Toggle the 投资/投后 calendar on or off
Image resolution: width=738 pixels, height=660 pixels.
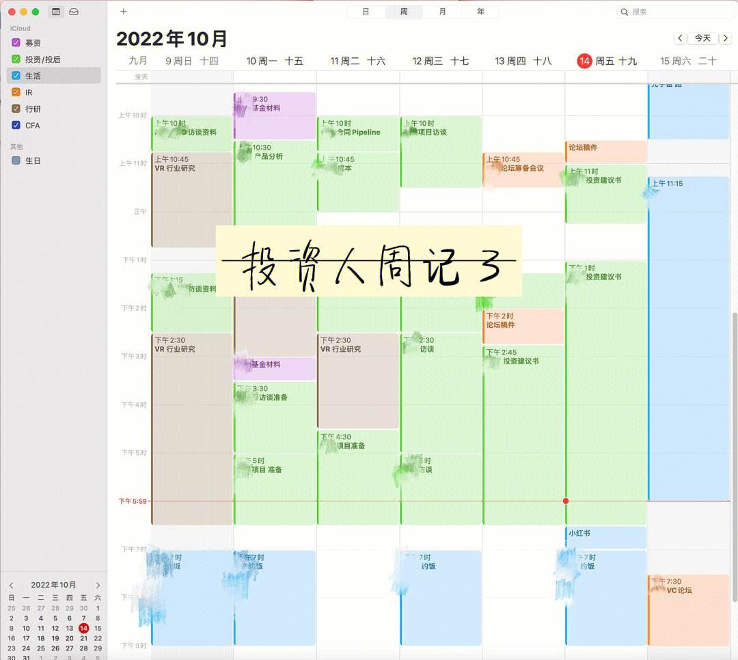pyautogui.click(x=15, y=59)
